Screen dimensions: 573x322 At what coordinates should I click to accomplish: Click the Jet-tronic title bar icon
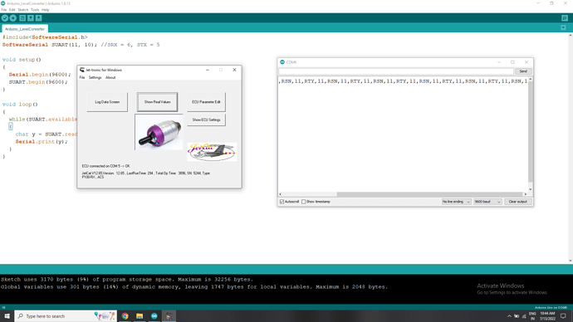pyautogui.click(x=82, y=70)
